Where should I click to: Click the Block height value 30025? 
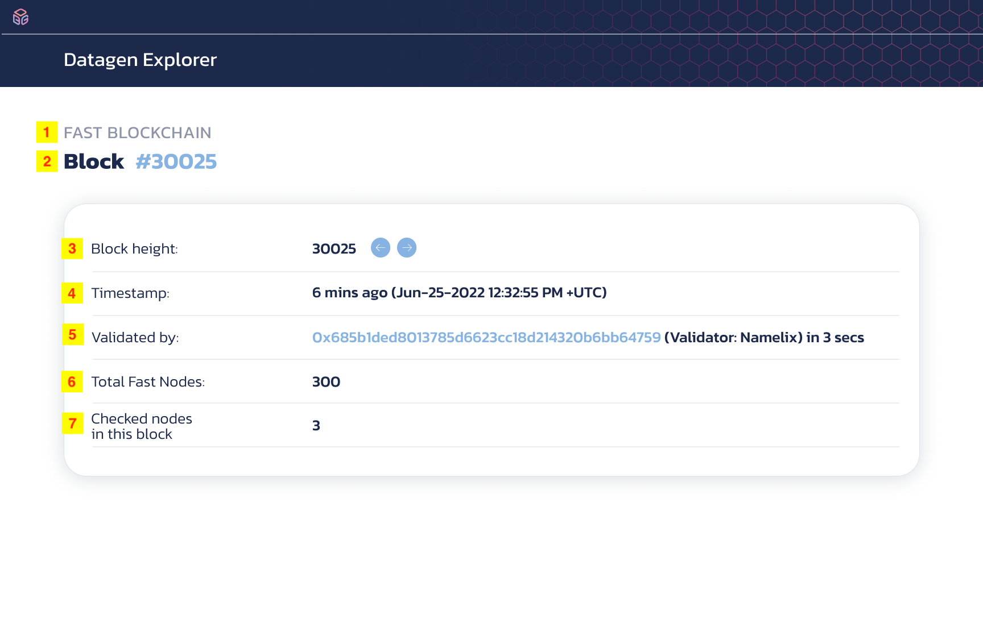click(334, 248)
